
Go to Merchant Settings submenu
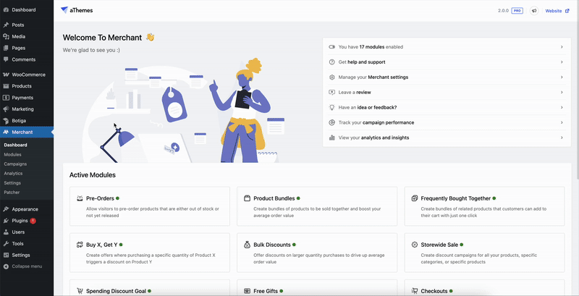tap(12, 183)
